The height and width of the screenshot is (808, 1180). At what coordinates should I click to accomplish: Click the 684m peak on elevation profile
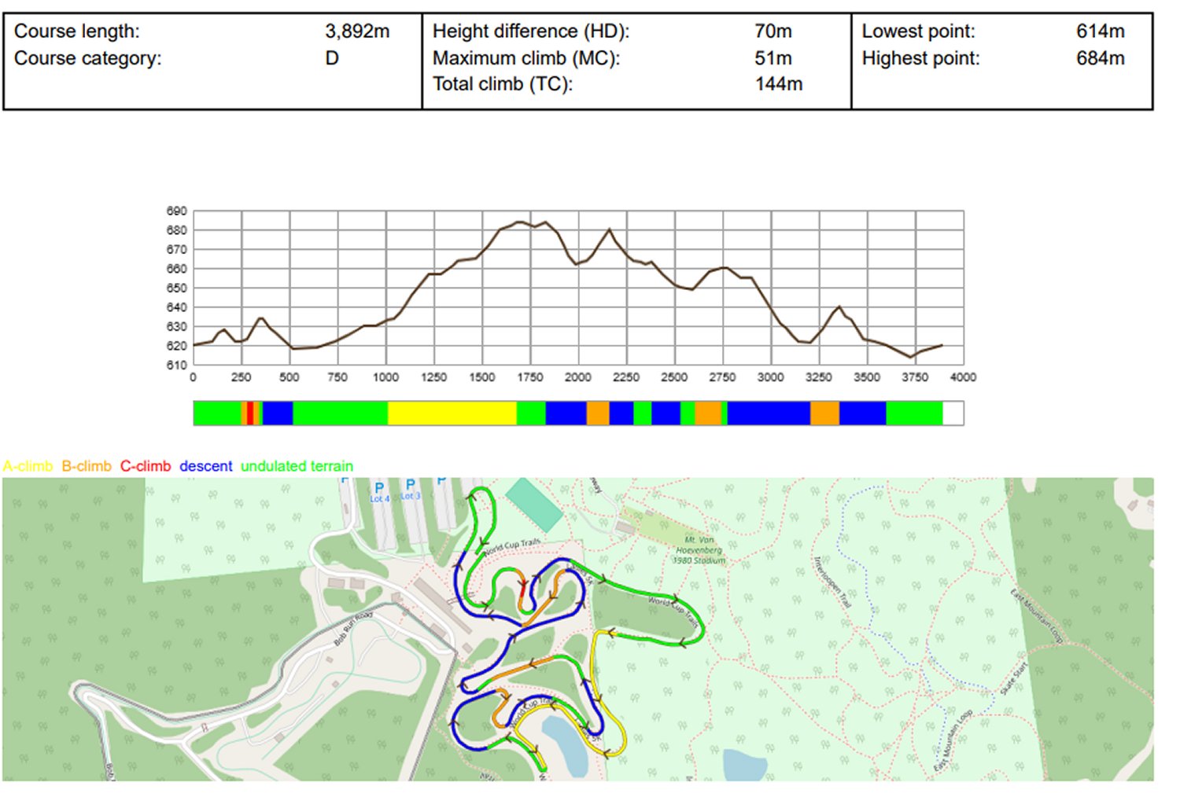(519, 222)
